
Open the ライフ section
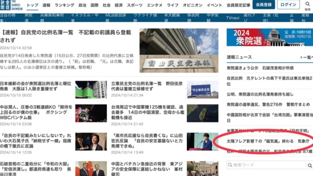[x=172, y=5]
